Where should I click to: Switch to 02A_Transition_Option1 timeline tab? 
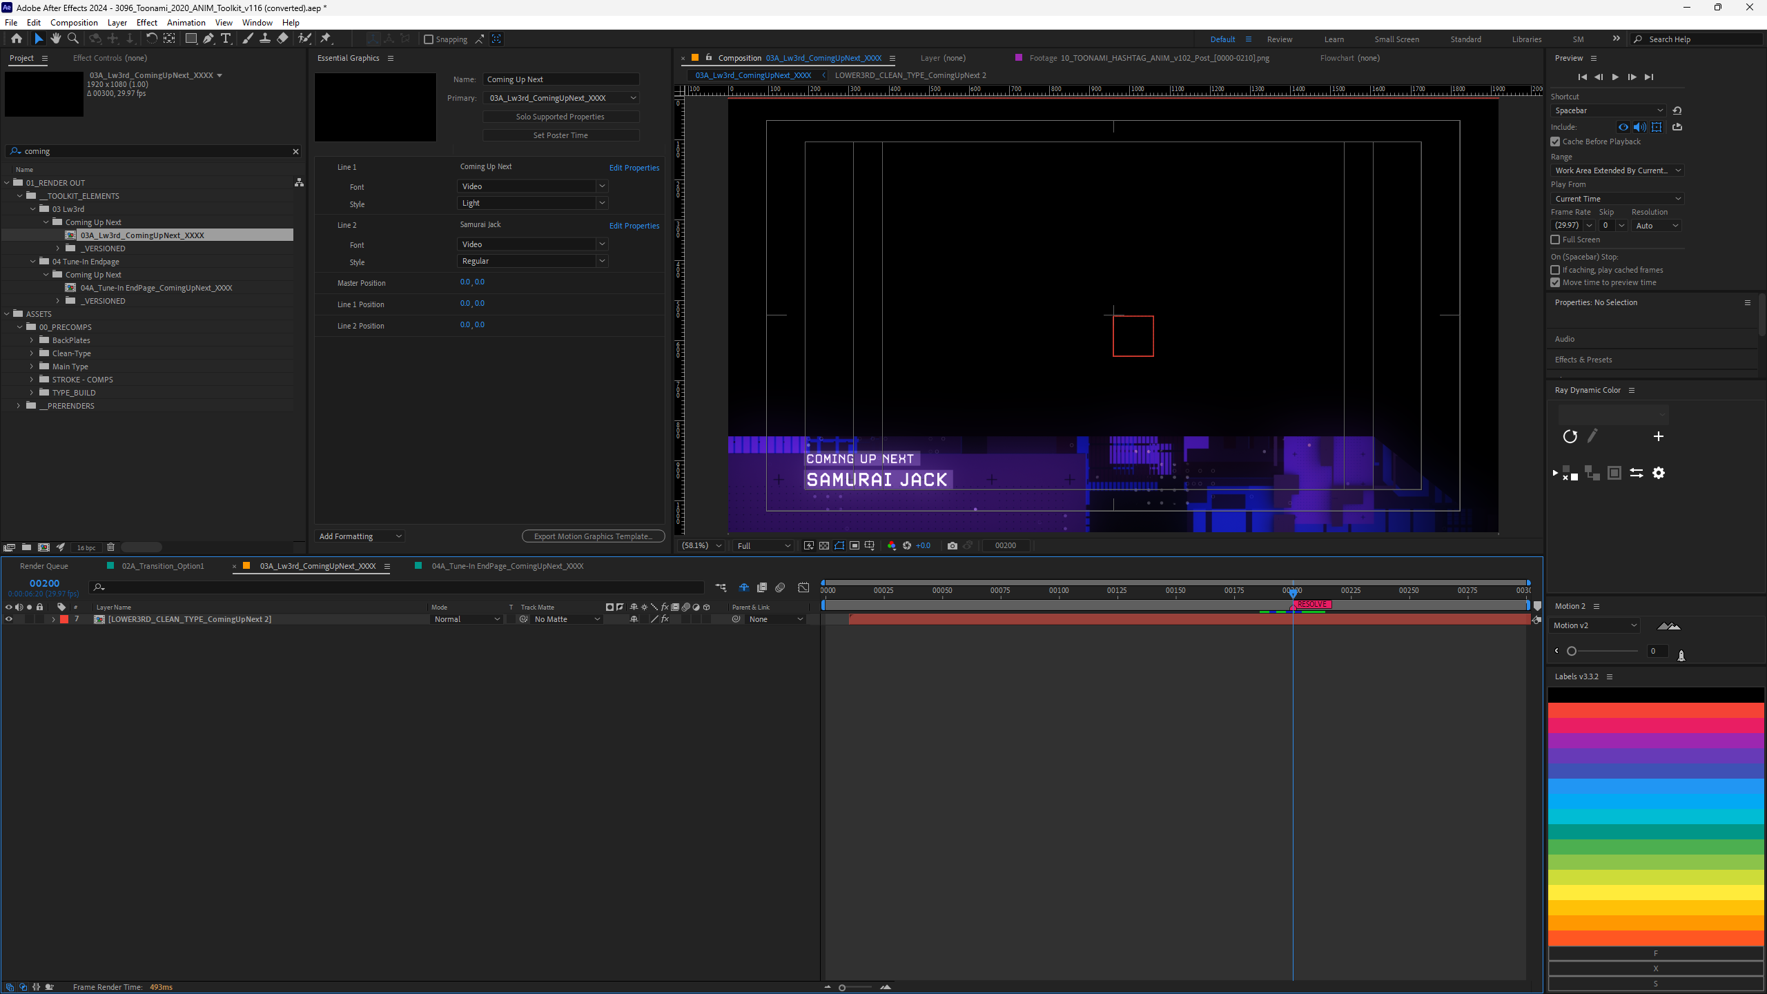pos(163,566)
